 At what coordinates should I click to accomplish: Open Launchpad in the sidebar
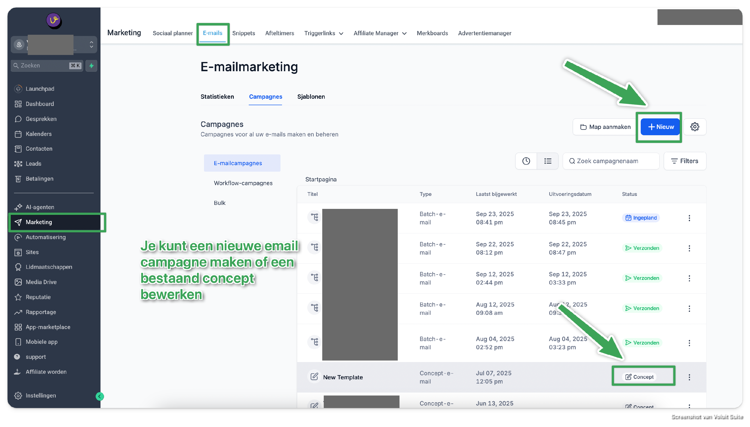pyautogui.click(x=40, y=88)
